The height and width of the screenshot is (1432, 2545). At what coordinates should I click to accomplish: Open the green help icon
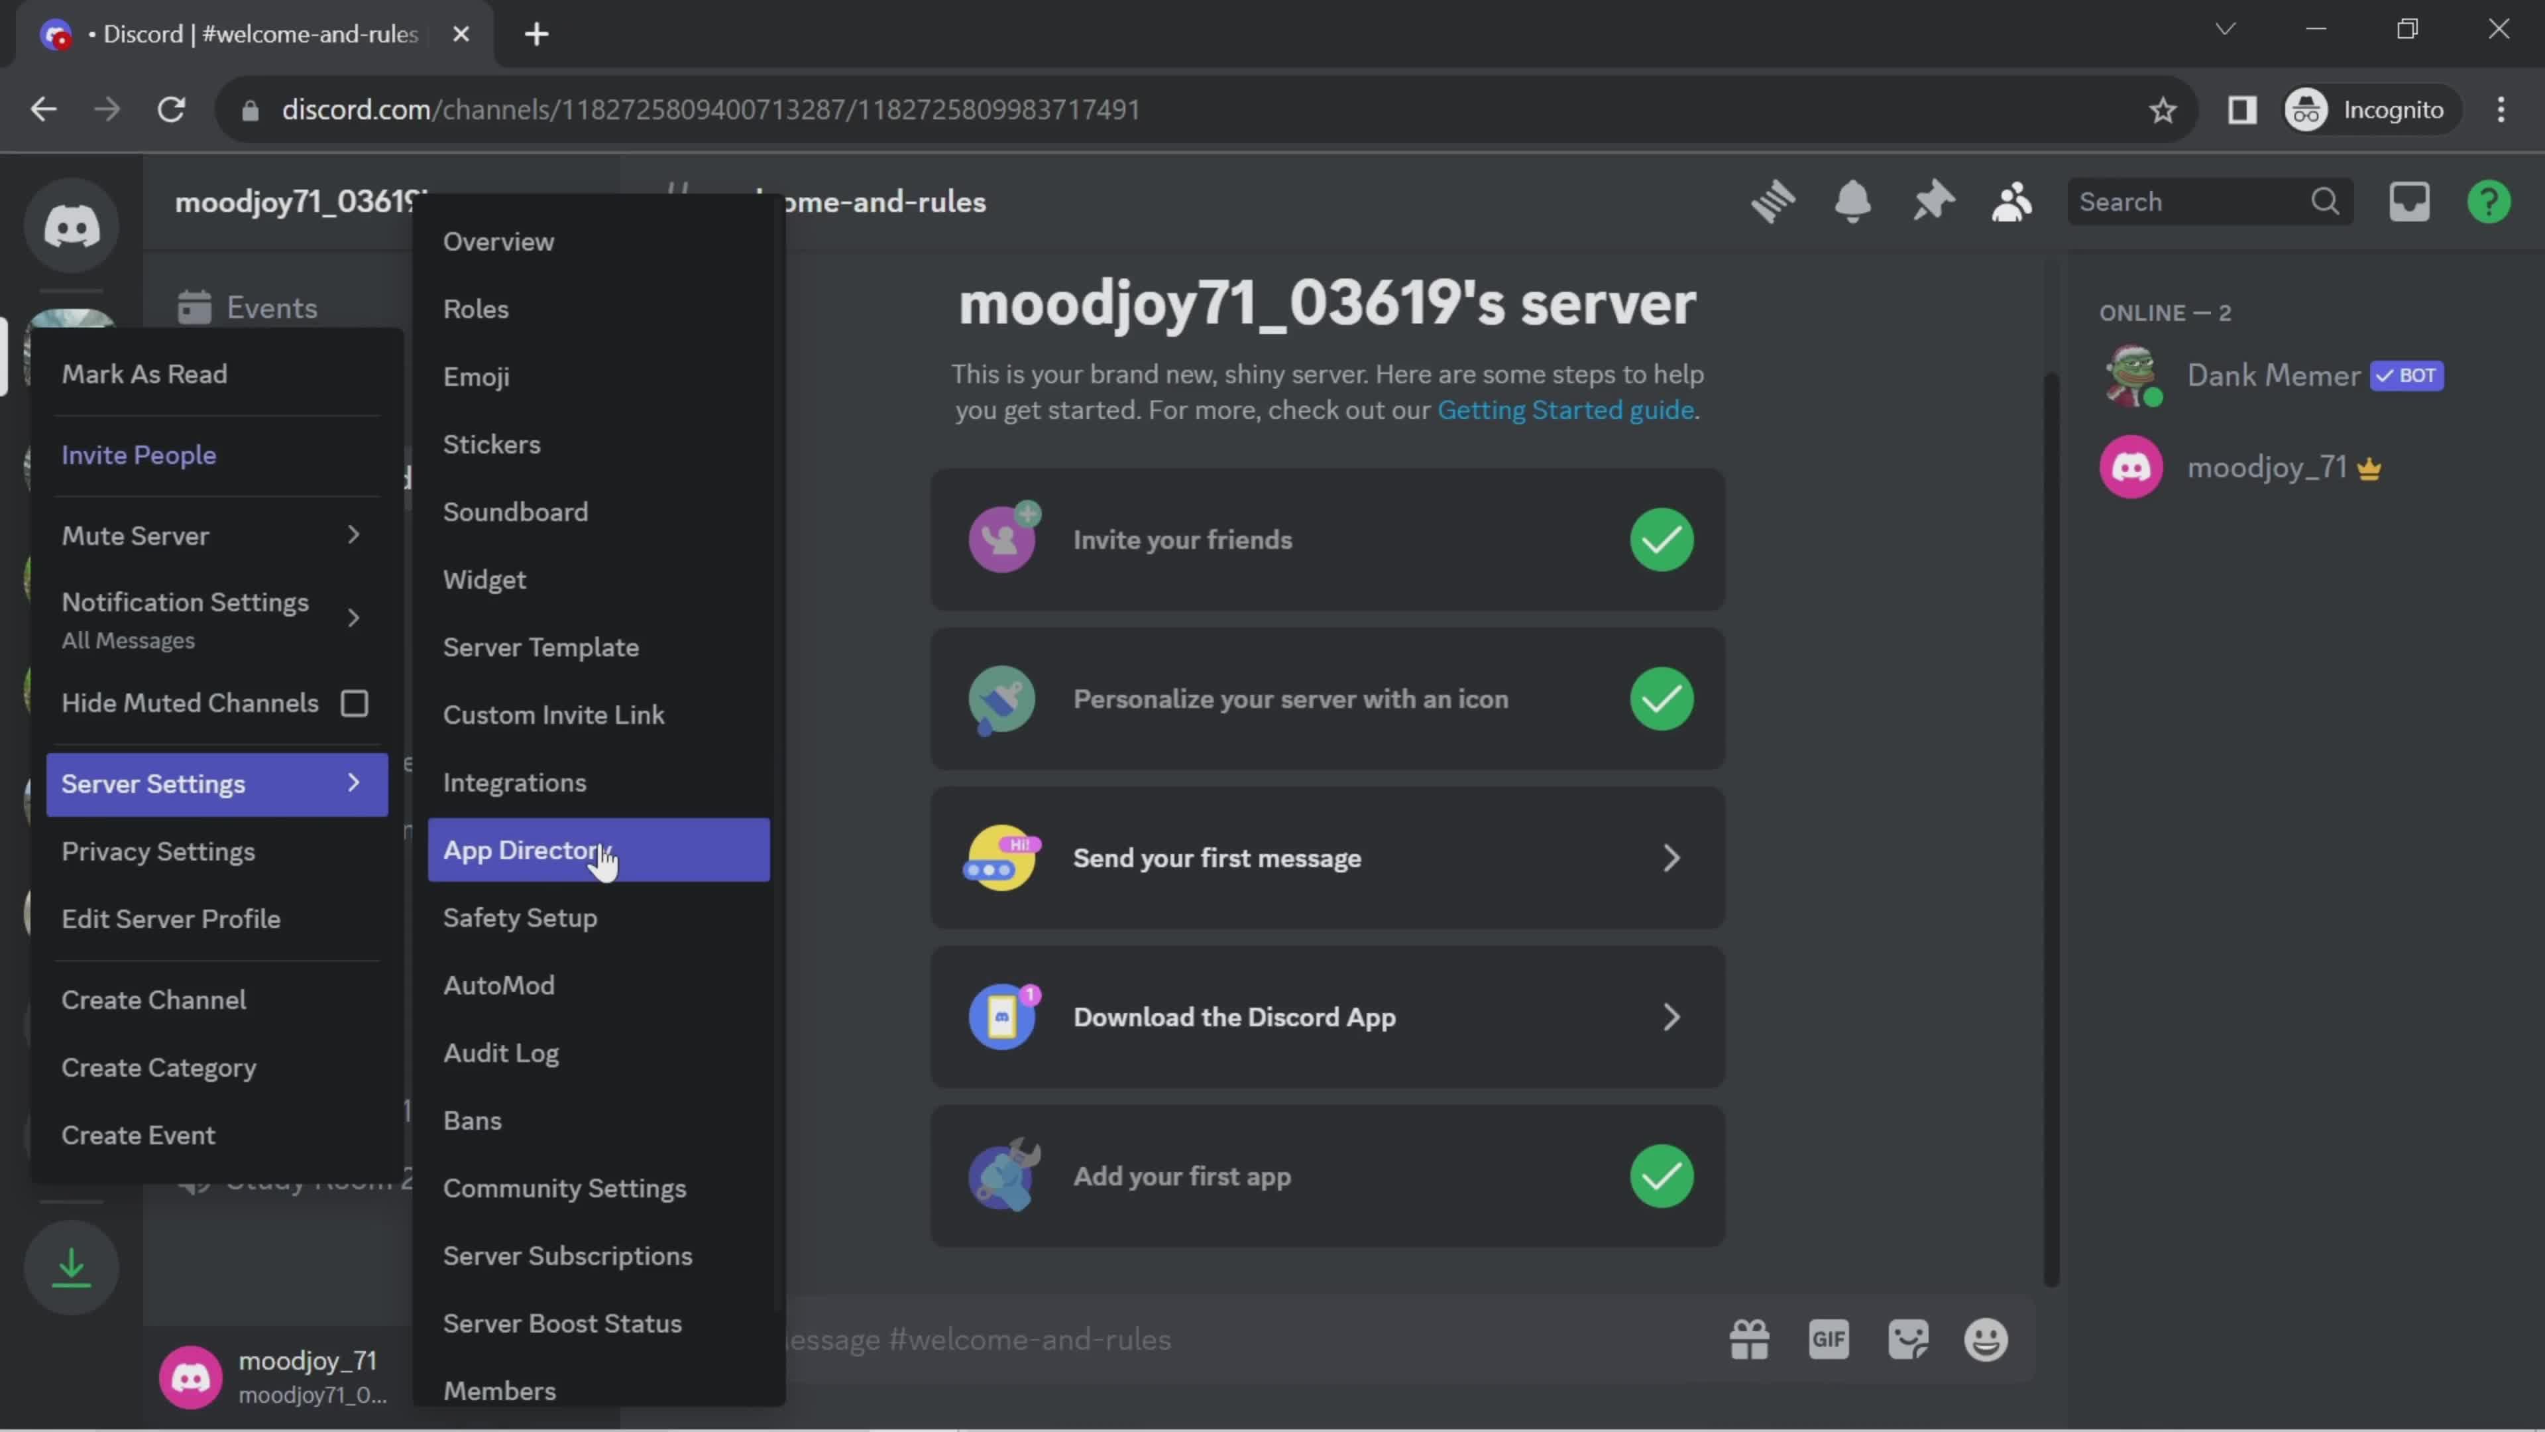2489,202
